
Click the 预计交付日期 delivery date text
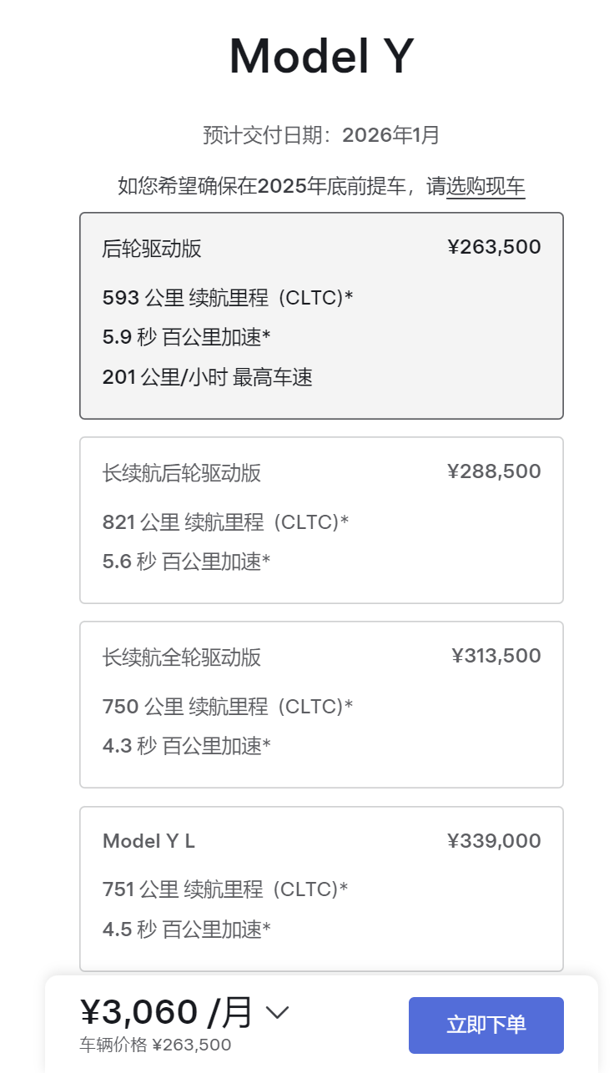coord(321,135)
